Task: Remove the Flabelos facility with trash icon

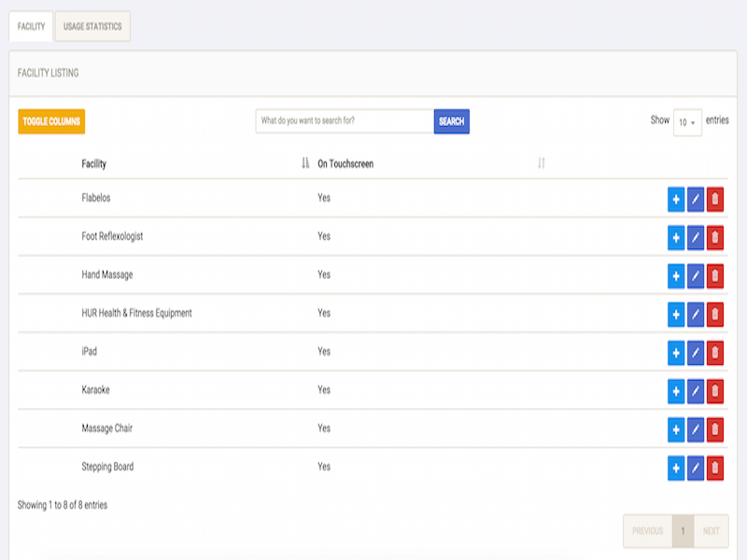Action: [x=714, y=199]
